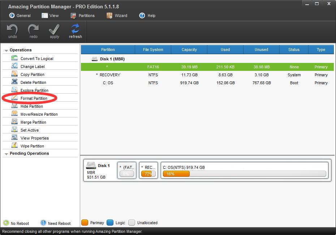
Task: Click the orange Primary legend swatch
Action: click(x=85, y=223)
